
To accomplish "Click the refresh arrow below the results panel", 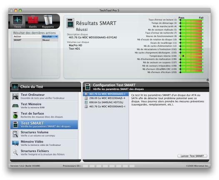I will pyautogui.click(x=208, y=80).
